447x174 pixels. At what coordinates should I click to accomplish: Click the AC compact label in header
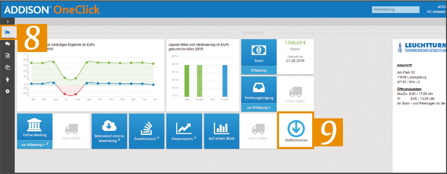pyautogui.click(x=436, y=12)
